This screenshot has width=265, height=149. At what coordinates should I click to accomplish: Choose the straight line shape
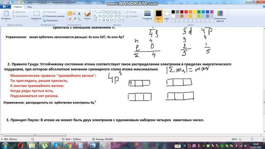(x=96, y=12)
